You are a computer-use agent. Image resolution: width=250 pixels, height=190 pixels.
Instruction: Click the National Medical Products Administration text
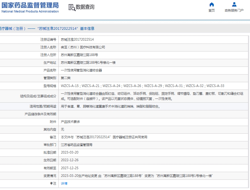(x=30, y=12)
